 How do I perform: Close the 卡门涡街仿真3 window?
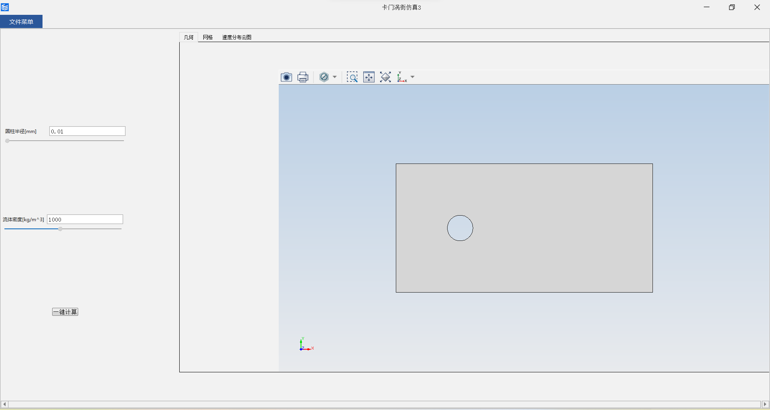click(x=757, y=7)
